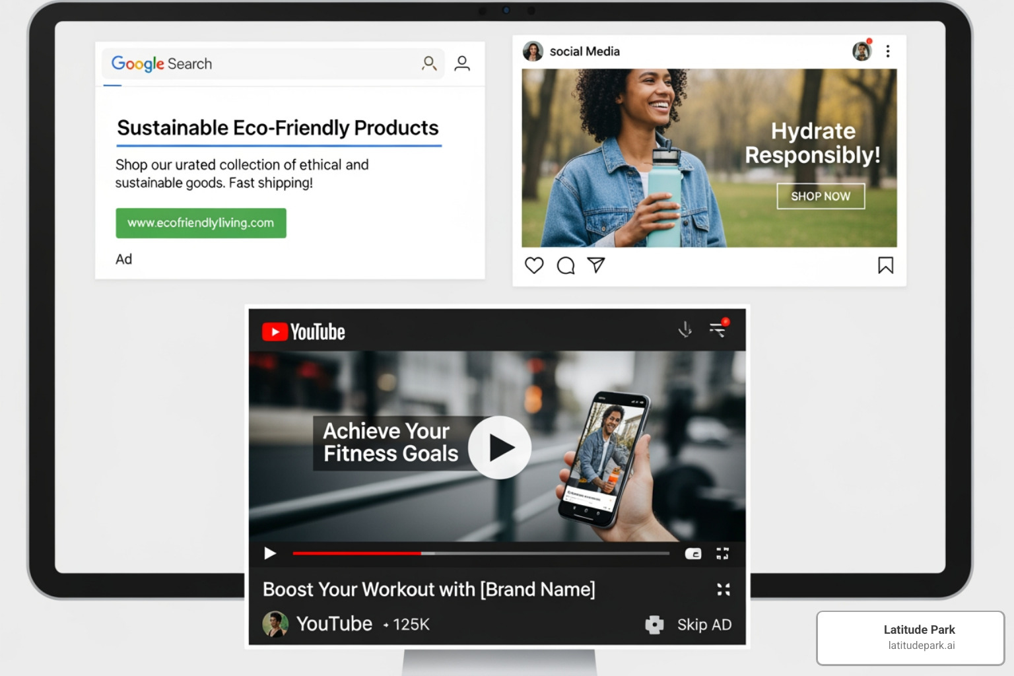This screenshot has height=676, width=1014.
Task: Open the avatar menu with red dot on the post
Action: pos(861,51)
